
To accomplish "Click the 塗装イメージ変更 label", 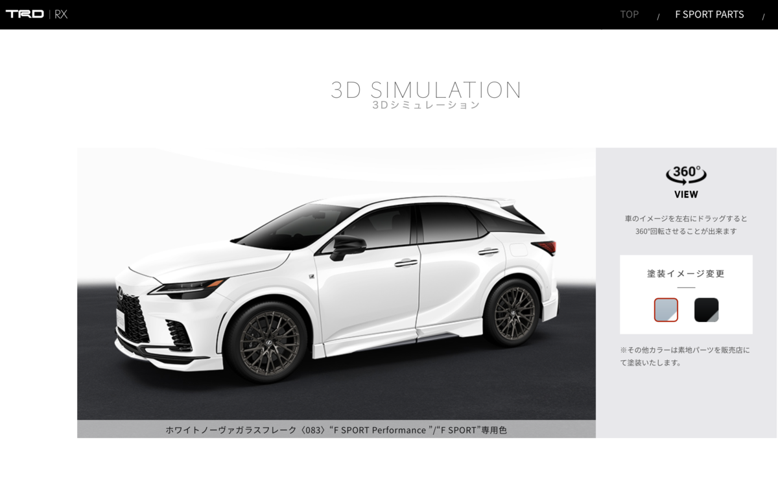I will [686, 273].
